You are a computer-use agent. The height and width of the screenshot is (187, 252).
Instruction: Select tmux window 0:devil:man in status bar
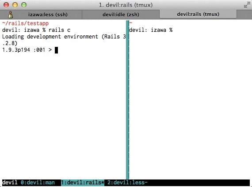click(38, 183)
